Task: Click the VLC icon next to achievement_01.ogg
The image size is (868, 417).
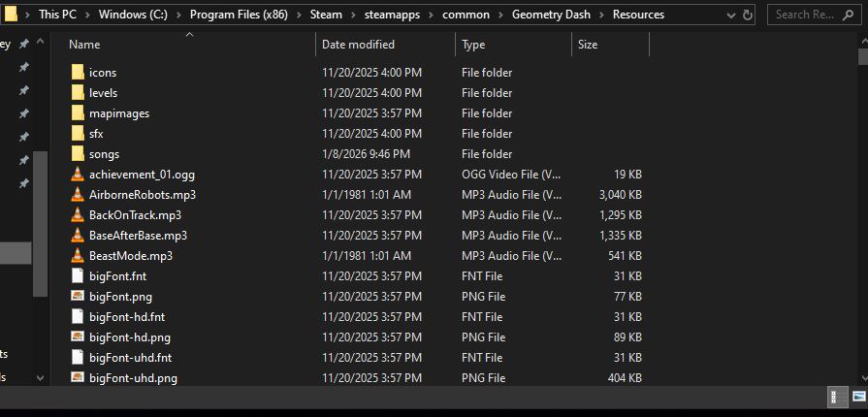Action: 79,175
